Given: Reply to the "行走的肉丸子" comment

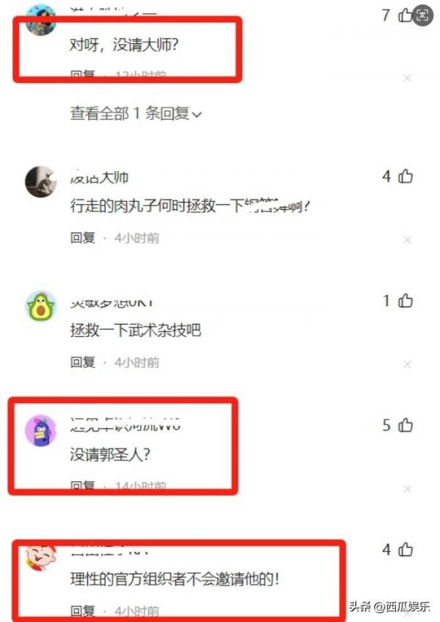Looking at the screenshot, I should (x=83, y=238).
